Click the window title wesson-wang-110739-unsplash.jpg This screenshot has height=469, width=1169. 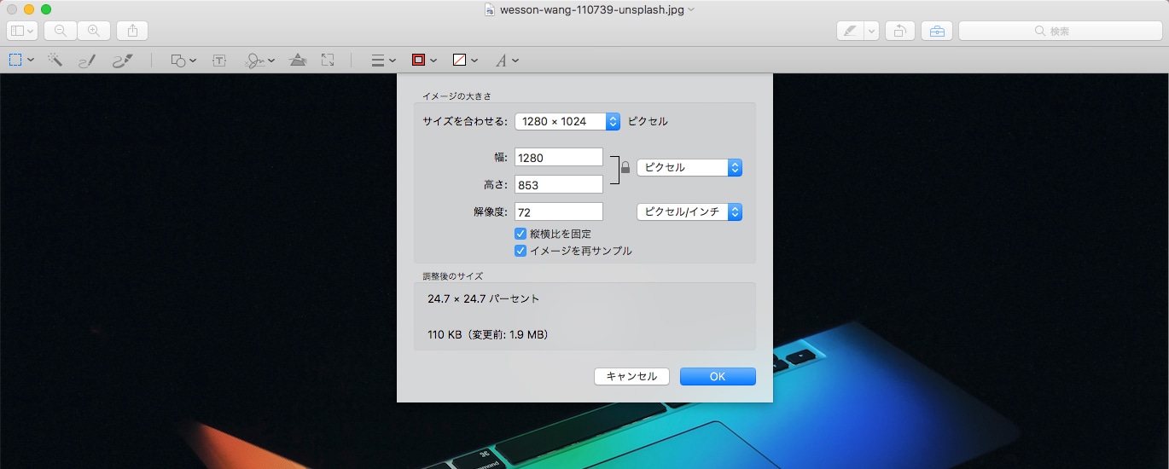592,9
